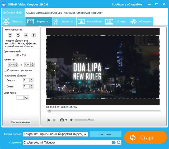Enable the Сохранить пропорции checkbox
This screenshot has height=149, width=169.
tap(6, 70)
